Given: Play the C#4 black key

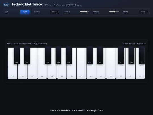Looking at the screenshot, I should point(17,55).
